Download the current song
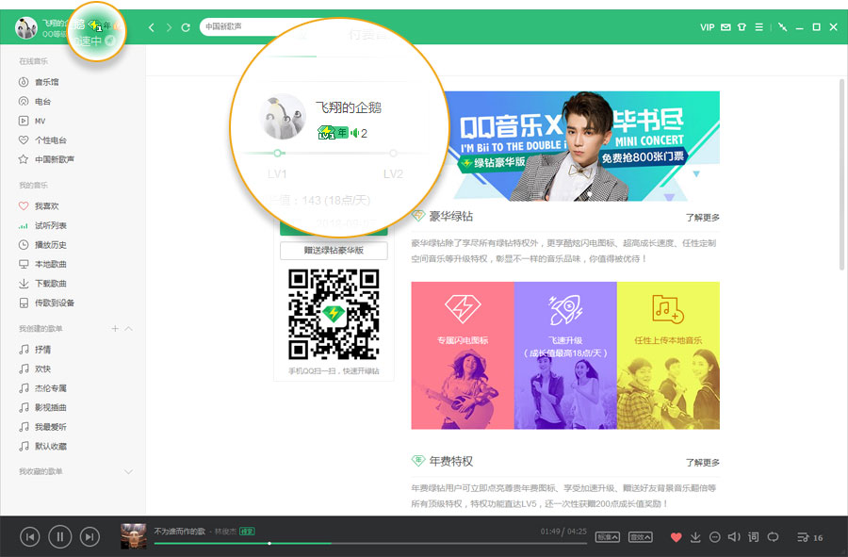 (x=695, y=537)
